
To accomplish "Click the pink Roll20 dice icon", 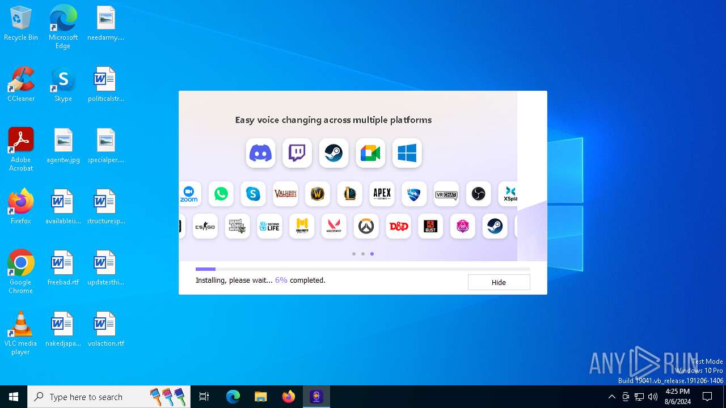I will point(463,227).
